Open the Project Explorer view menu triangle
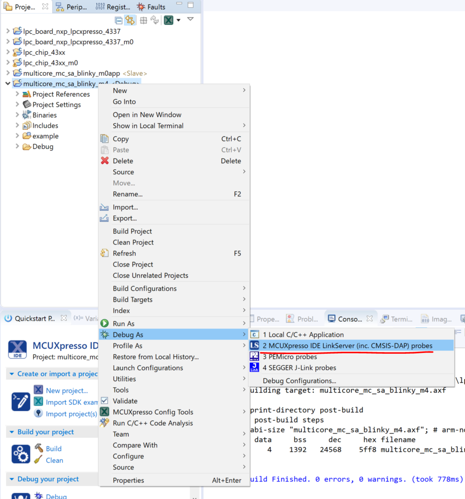 click(190, 19)
